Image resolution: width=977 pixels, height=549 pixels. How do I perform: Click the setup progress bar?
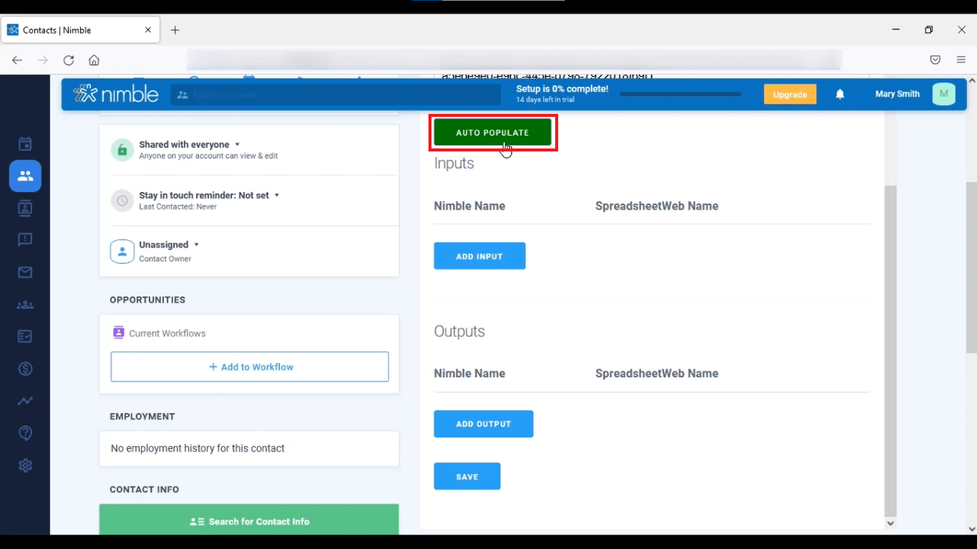click(x=680, y=94)
